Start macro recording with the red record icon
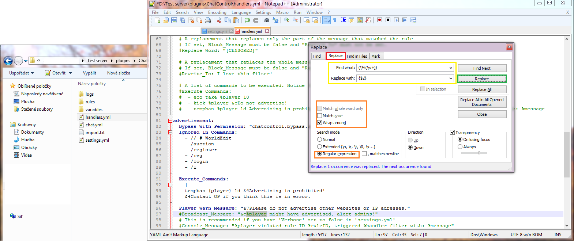Image resolution: width=574 pixels, height=241 pixels. click(x=379, y=20)
